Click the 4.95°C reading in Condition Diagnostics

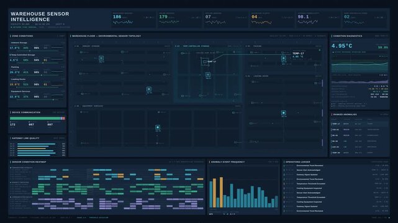tap(341, 46)
